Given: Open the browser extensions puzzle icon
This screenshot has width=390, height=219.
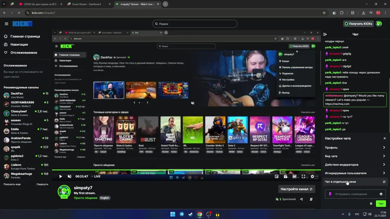Looking at the screenshot, I should [x=342, y=13].
